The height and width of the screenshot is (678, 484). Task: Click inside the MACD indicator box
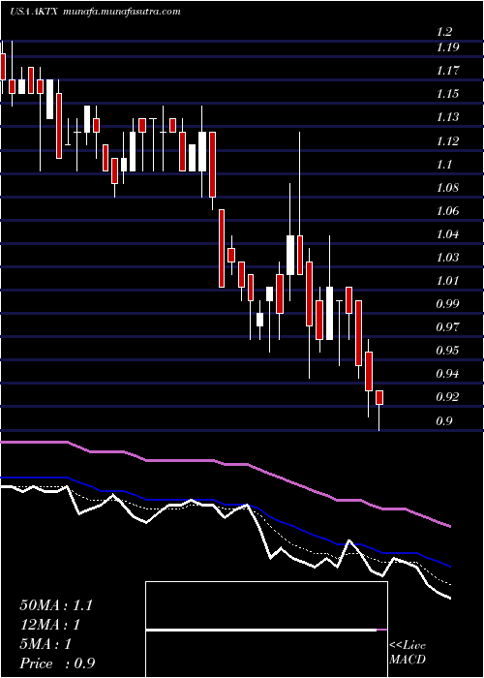pos(266,630)
